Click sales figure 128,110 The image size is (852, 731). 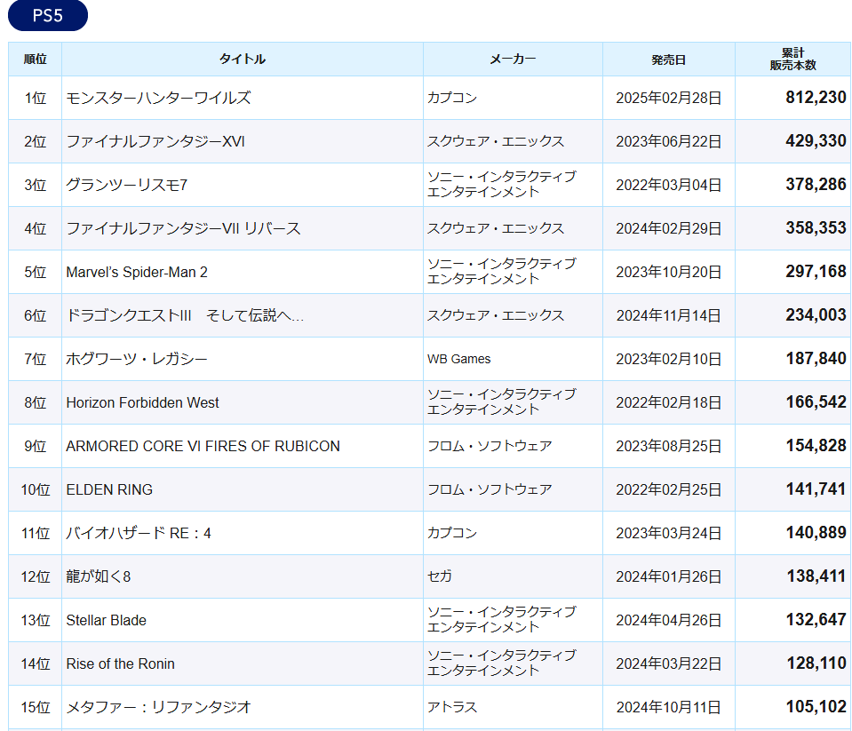click(816, 663)
